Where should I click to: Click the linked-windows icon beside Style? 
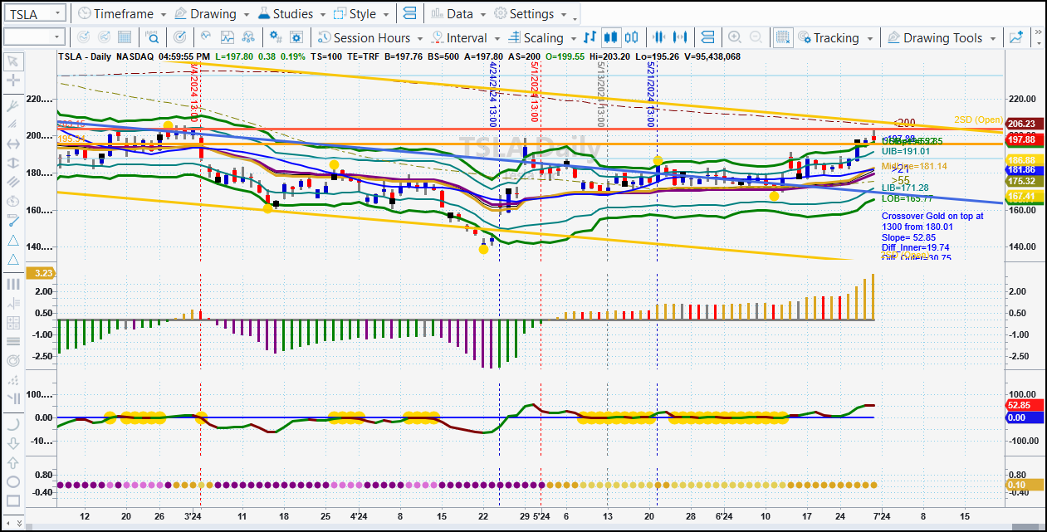pos(409,14)
